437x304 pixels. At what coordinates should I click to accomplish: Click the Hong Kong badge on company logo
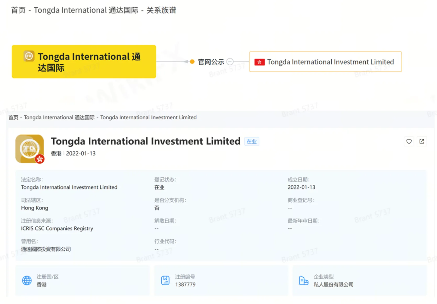click(x=40, y=159)
